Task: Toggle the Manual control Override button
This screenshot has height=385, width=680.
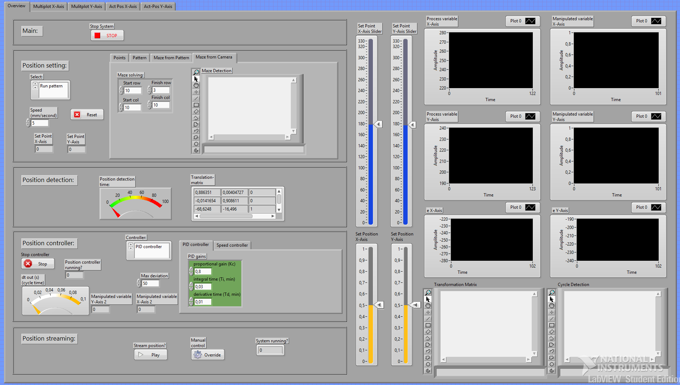Action: (x=208, y=355)
